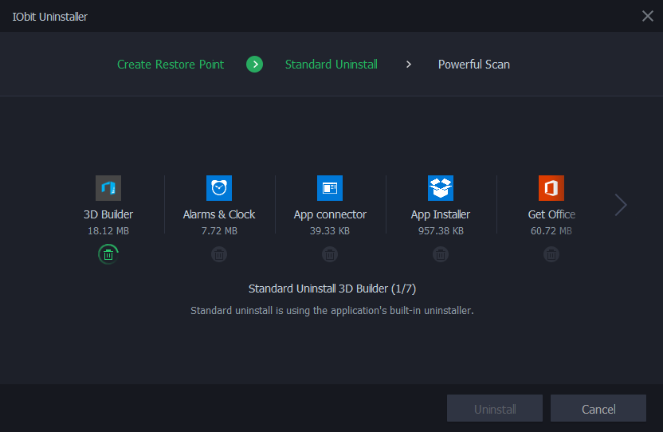The image size is (663, 432).
Task: Click the 39.33 KB size value
Action: tap(330, 231)
